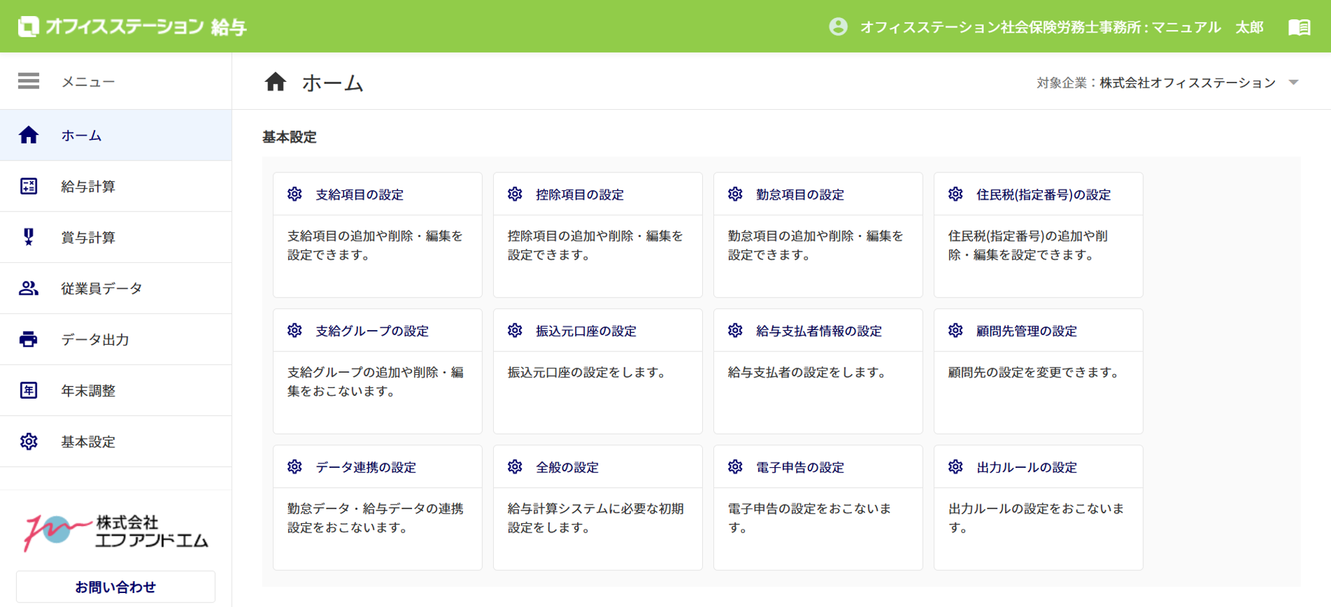The image size is (1331, 607).
Task: Click the gear icon of 支給項目の設定
Action: [x=295, y=194]
